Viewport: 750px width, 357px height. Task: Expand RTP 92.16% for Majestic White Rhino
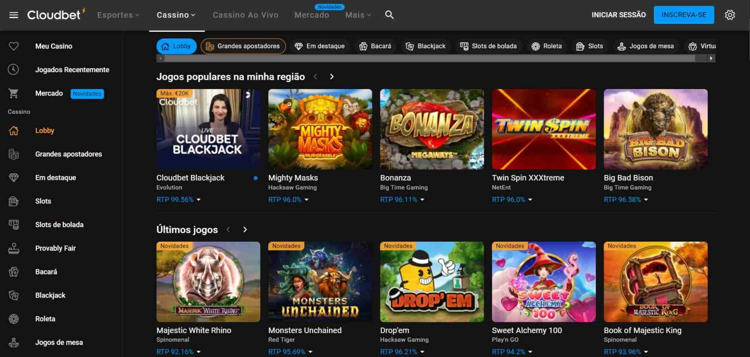179,352
